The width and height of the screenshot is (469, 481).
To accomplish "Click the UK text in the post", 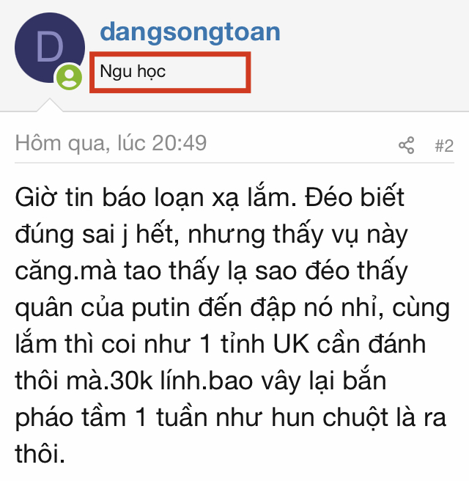I will [x=291, y=344].
